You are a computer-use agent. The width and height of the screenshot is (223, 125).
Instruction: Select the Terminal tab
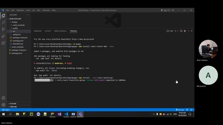pos(74,31)
